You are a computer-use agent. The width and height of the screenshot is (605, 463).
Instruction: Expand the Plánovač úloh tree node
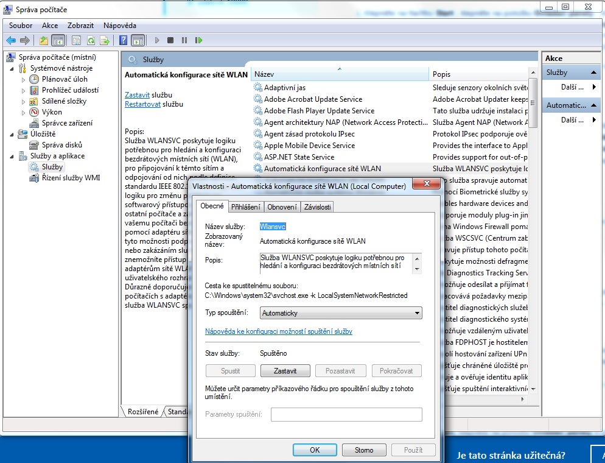[x=24, y=80]
